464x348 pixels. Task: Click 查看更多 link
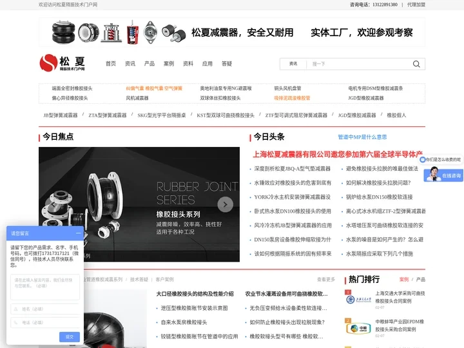tap(326, 279)
